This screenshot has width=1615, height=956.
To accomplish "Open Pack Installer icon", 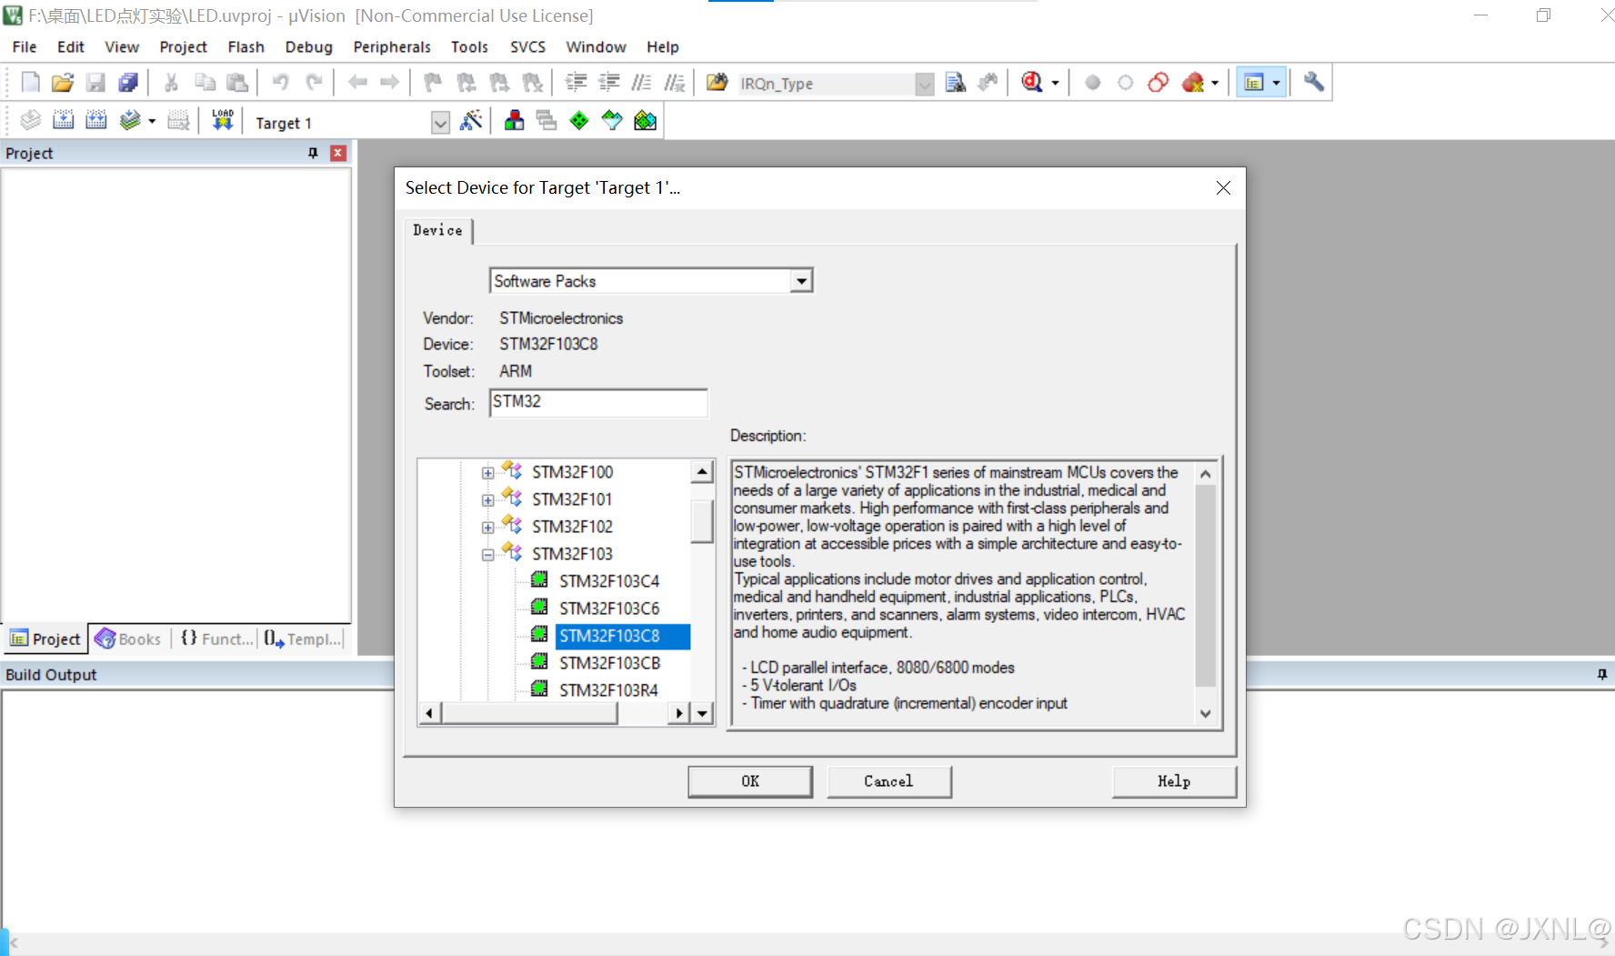I will [645, 120].
